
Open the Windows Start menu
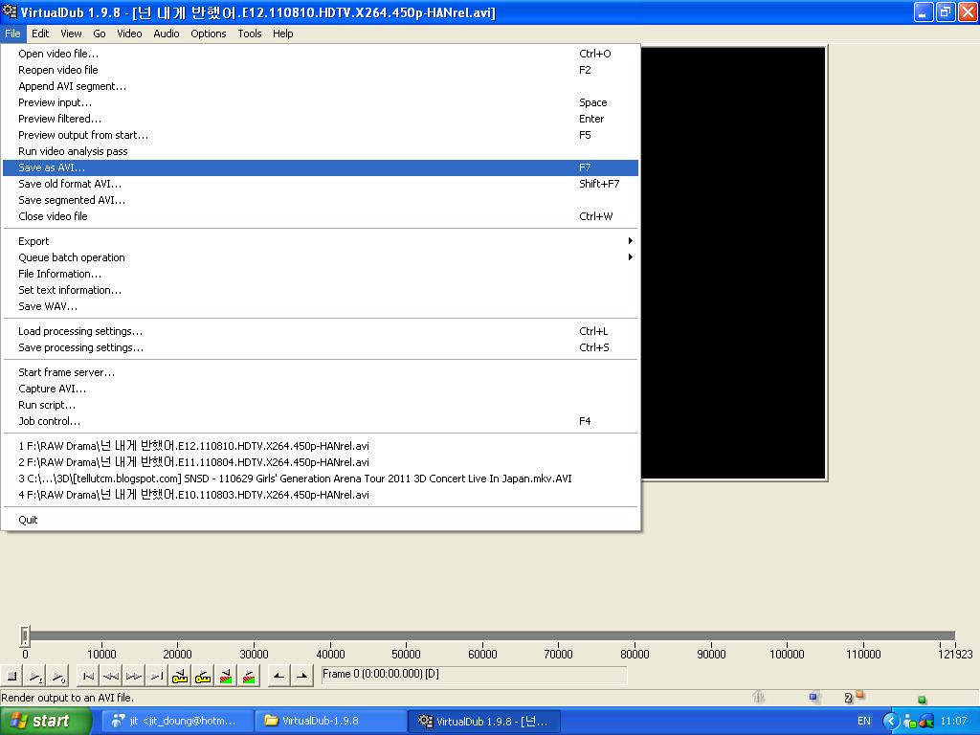pos(46,721)
